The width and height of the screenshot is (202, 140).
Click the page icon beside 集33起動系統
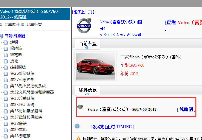click(6, 99)
